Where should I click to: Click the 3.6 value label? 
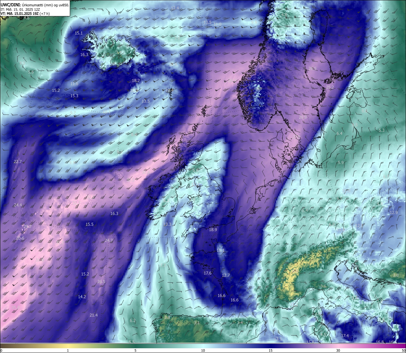tap(323, 286)
